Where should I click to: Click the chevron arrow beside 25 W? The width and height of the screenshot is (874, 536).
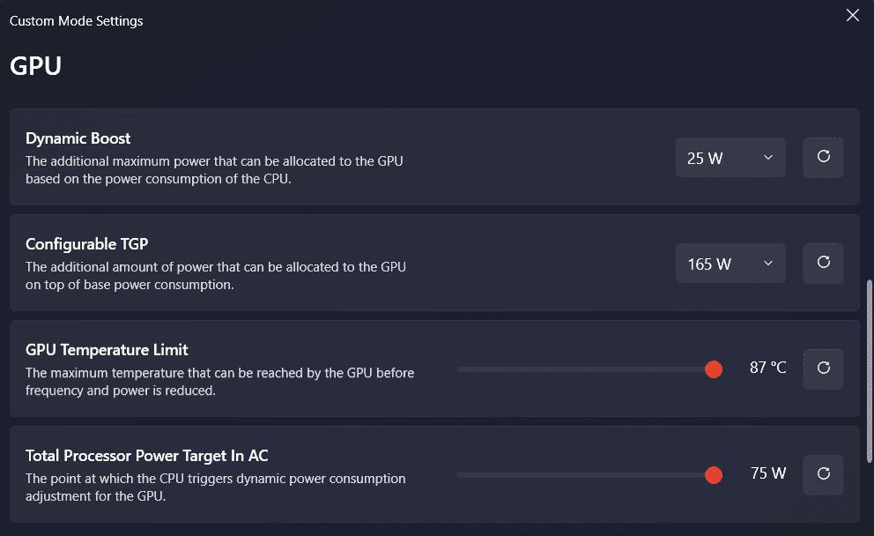click(x=767, y=158)
